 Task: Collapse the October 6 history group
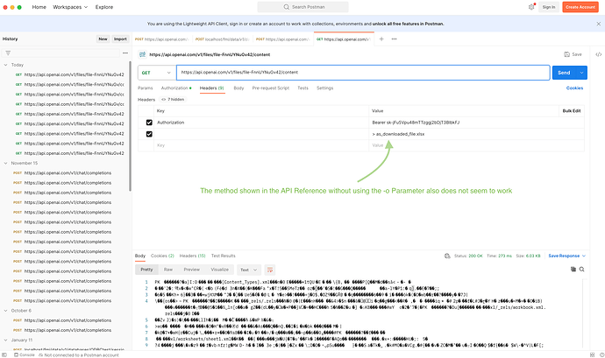click(x=5, y=311)
